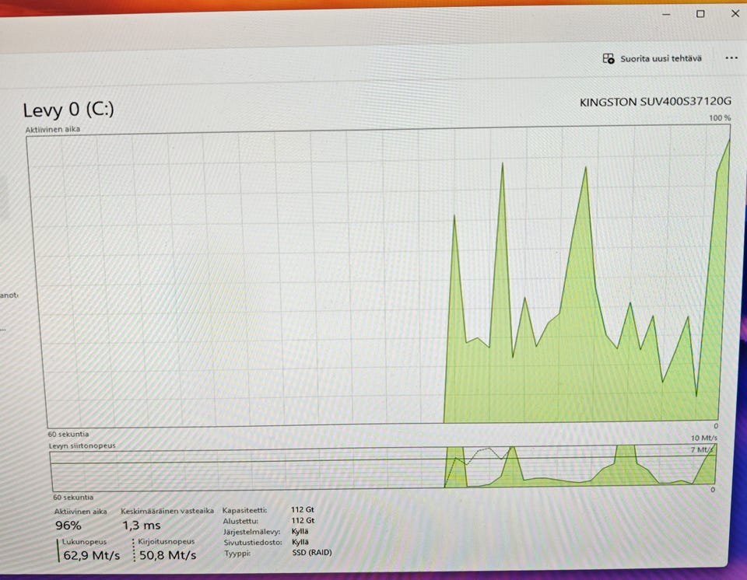
Task: Click the 1,3 ms response time value
Action: coord(142,526)
